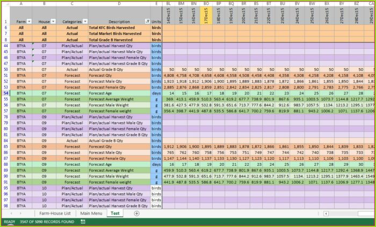
Task: Click the 17Dec15 date header cell
Action: 206,16
